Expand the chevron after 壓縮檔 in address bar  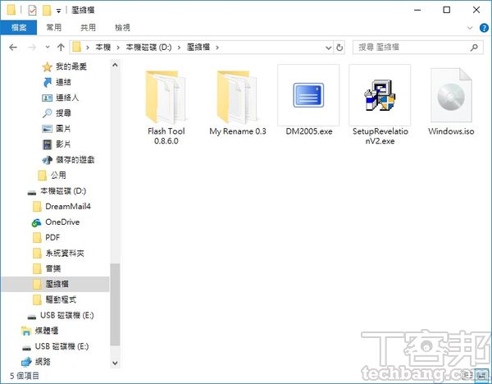[x=217, y=48]
